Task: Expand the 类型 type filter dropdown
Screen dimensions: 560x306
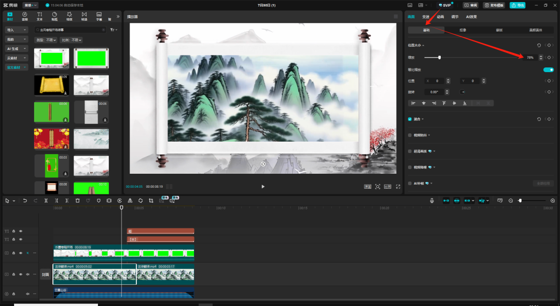Action: point(46,40)
